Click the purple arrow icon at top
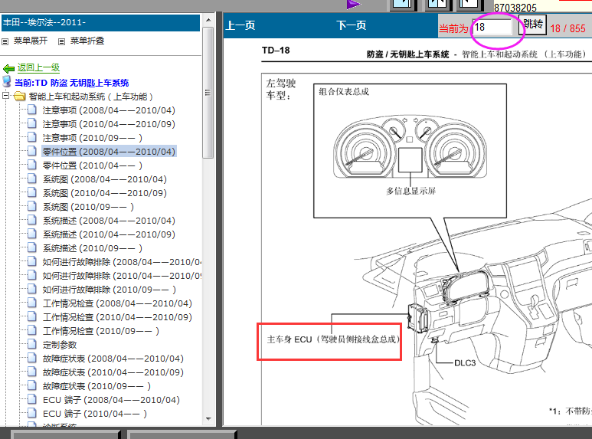Viewport: 592px width, 439px height. [354, 4]
